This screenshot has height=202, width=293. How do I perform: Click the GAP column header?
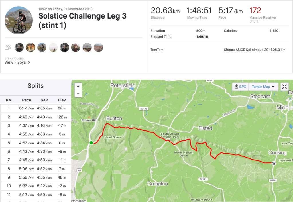(44, 100)
